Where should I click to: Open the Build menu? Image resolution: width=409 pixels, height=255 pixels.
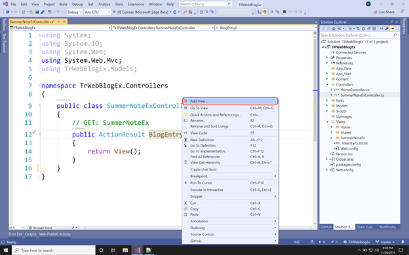[x=63, y=4]
